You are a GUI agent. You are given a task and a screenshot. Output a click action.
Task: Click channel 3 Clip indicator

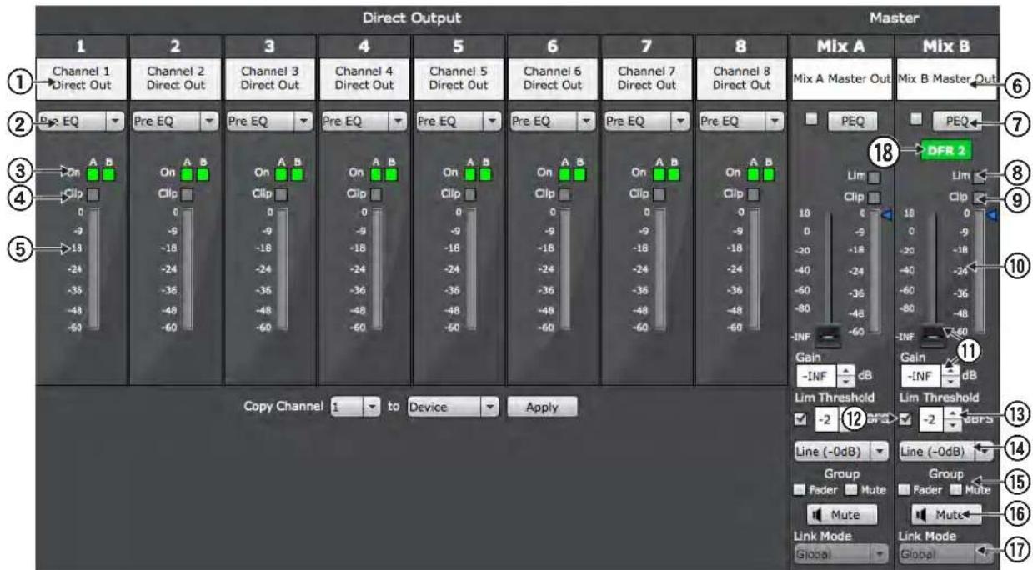[281, 195]
